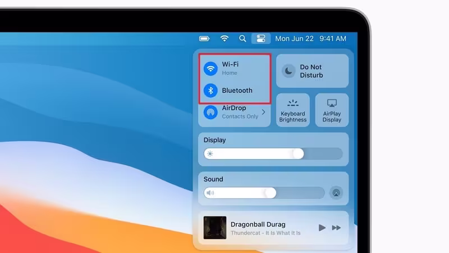This screenshot has width=449, height=253.
Task: Expand AirDrop options chevron
Action: point(263,112)
